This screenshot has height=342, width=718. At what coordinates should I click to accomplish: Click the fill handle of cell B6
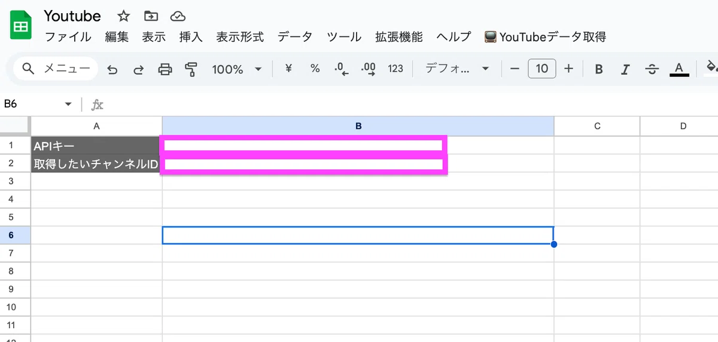554,244
